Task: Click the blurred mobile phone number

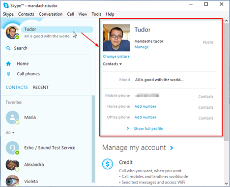Action: click(147, 95)
